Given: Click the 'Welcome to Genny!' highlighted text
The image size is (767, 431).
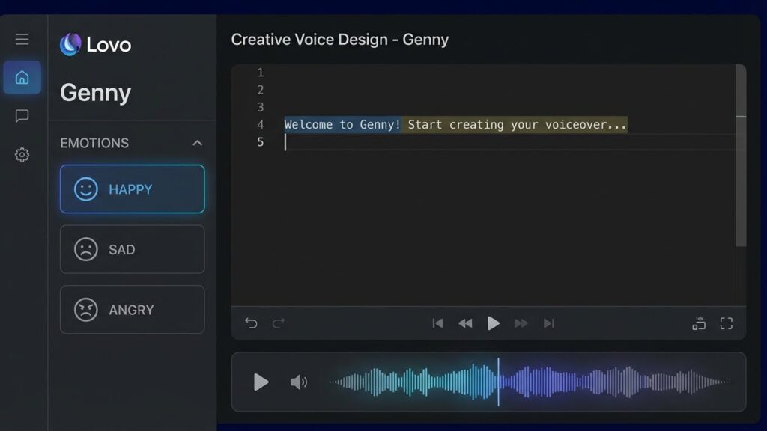Looking at the screenshot, I should (342, 125).
